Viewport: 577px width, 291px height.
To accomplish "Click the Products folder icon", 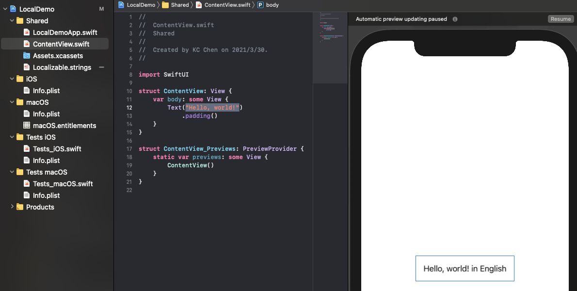I will pyautogui.click(x=20, y=207).
